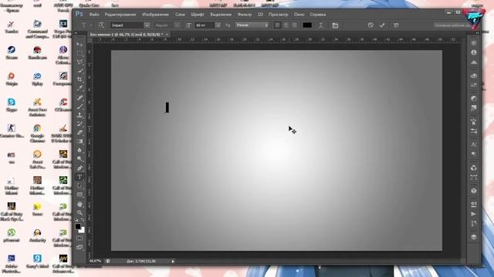Change the screen mode
The image size is (494, 277).
80,248
